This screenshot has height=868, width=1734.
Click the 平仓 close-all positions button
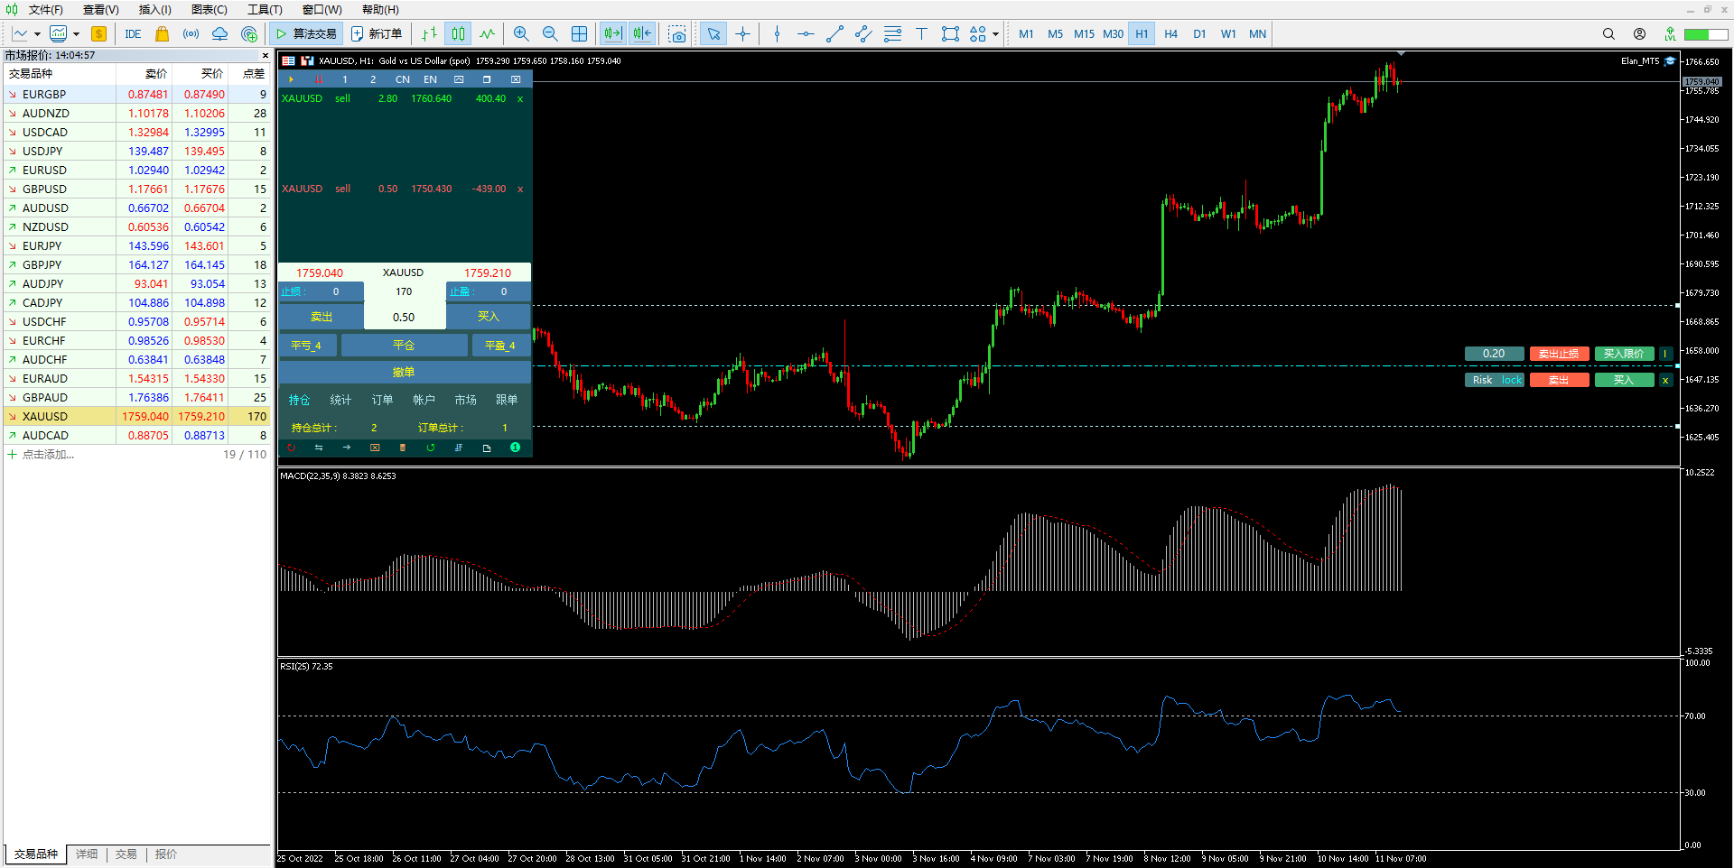pos(404,346)
